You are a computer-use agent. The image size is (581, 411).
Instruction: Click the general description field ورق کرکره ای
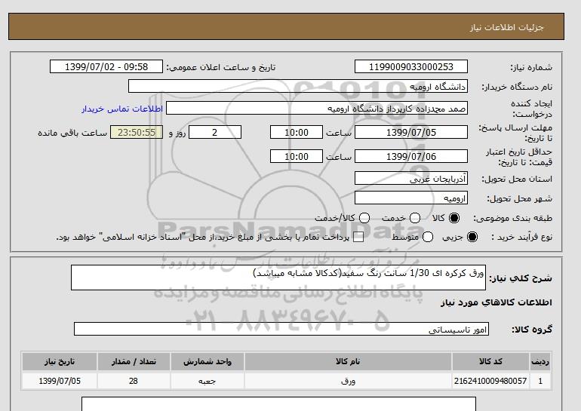pos(278,278)
